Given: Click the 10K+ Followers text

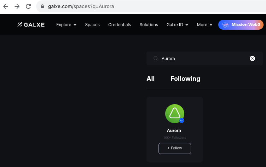Looking at the screenshot, I should click(175, 138).
